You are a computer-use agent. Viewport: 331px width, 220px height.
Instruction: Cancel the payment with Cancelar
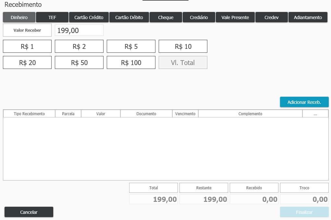tap(29, 212)
